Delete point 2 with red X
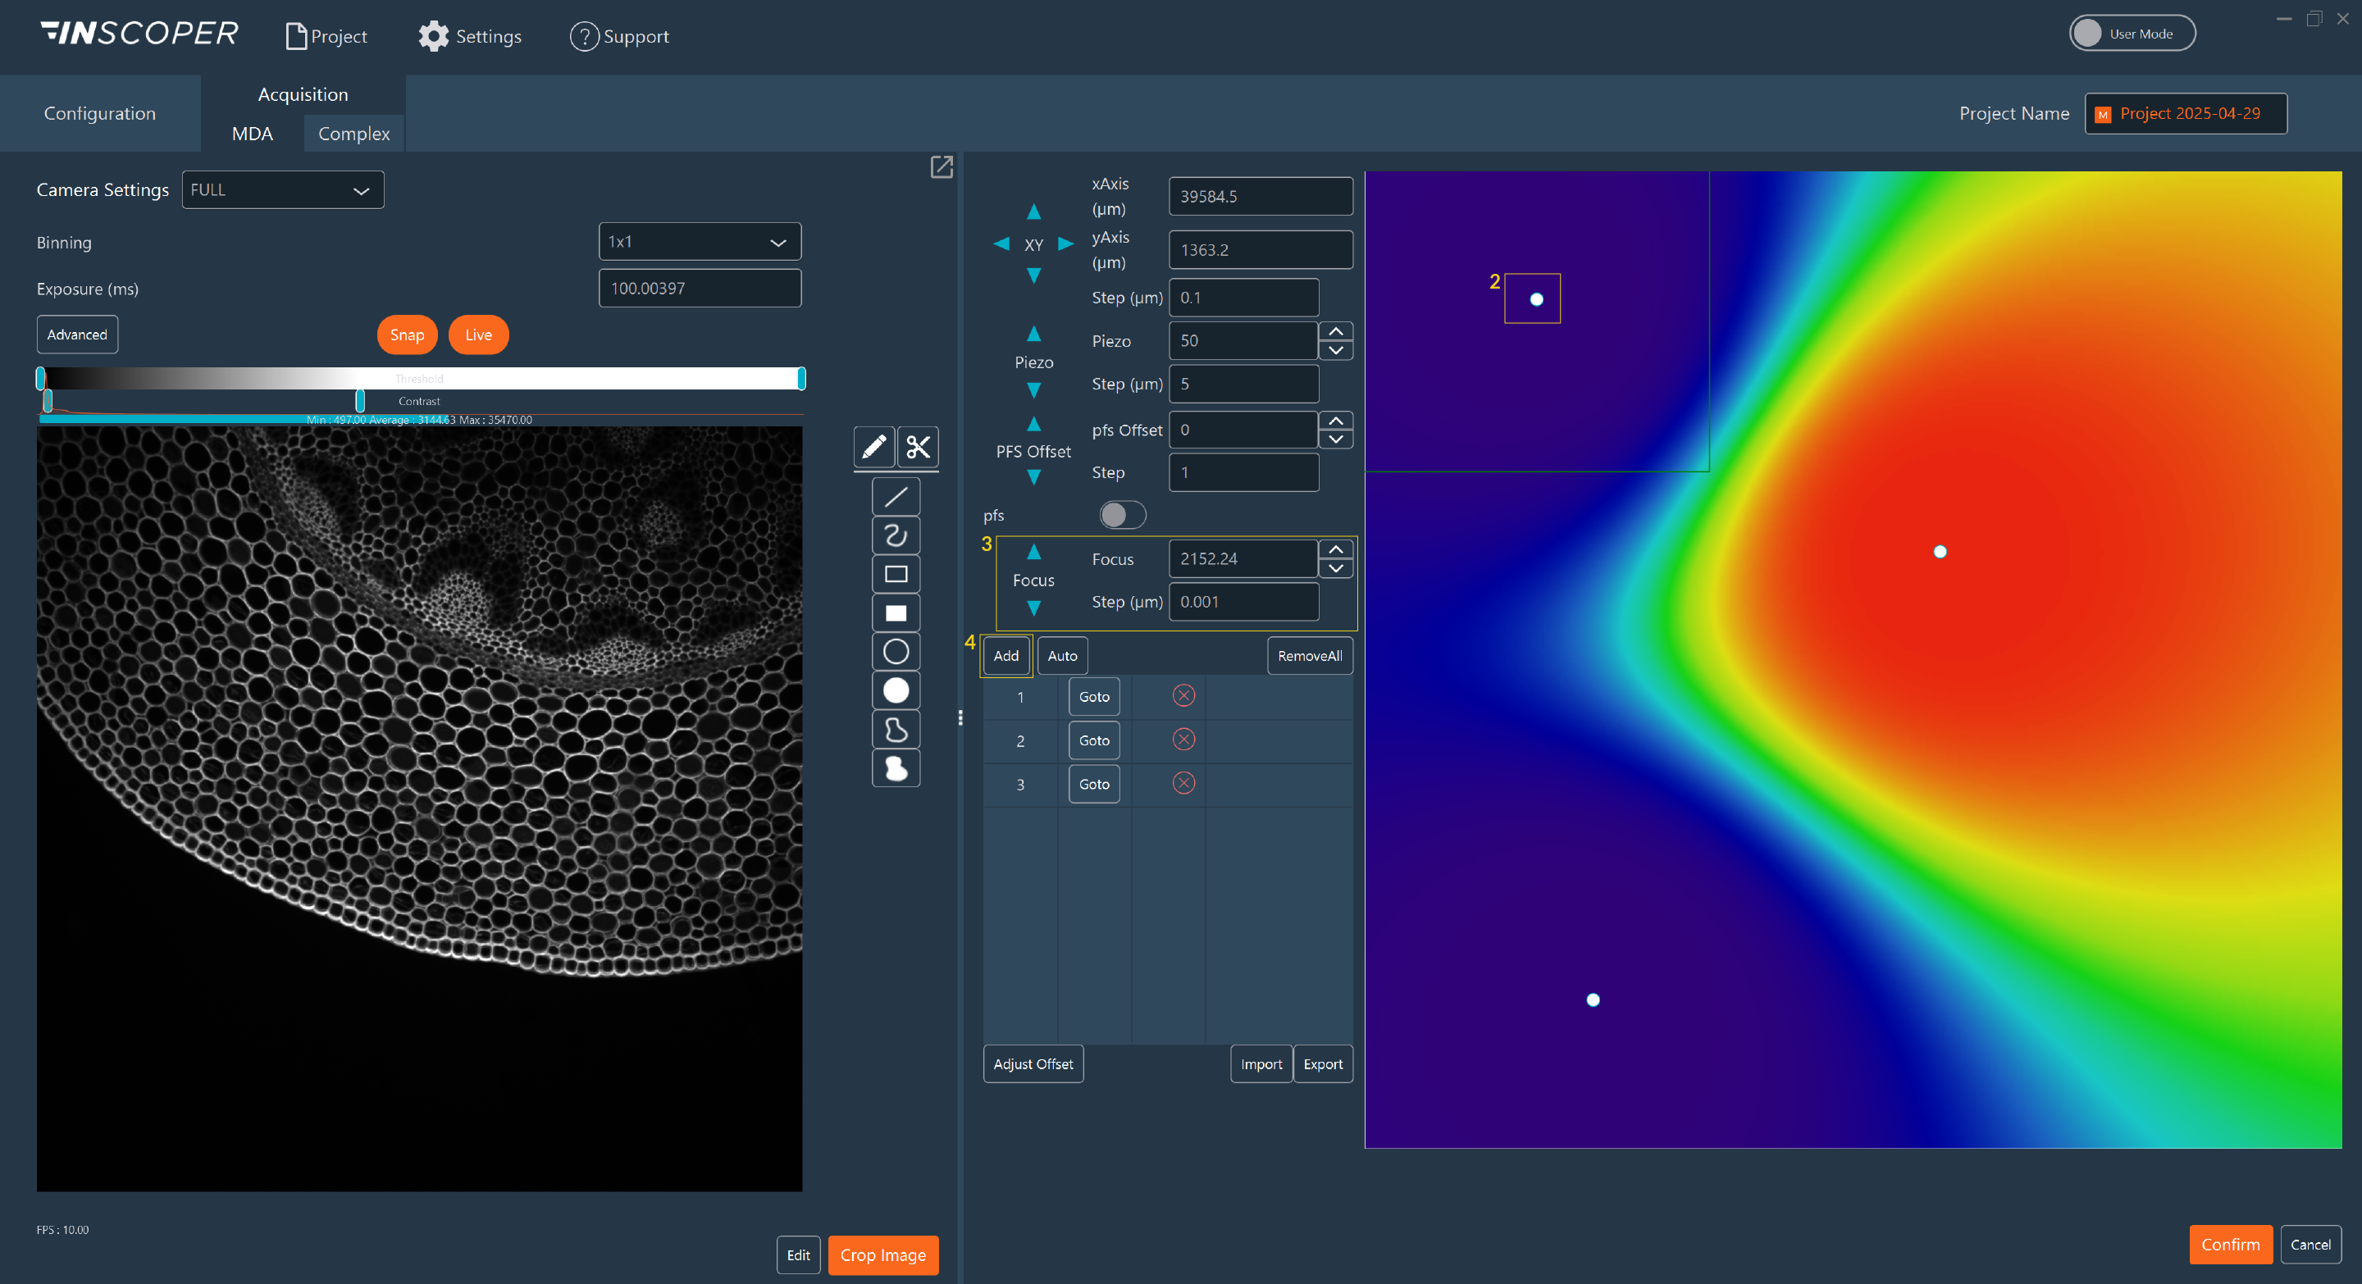This screenshot has width=2362, height=1284. [1183, 740]
